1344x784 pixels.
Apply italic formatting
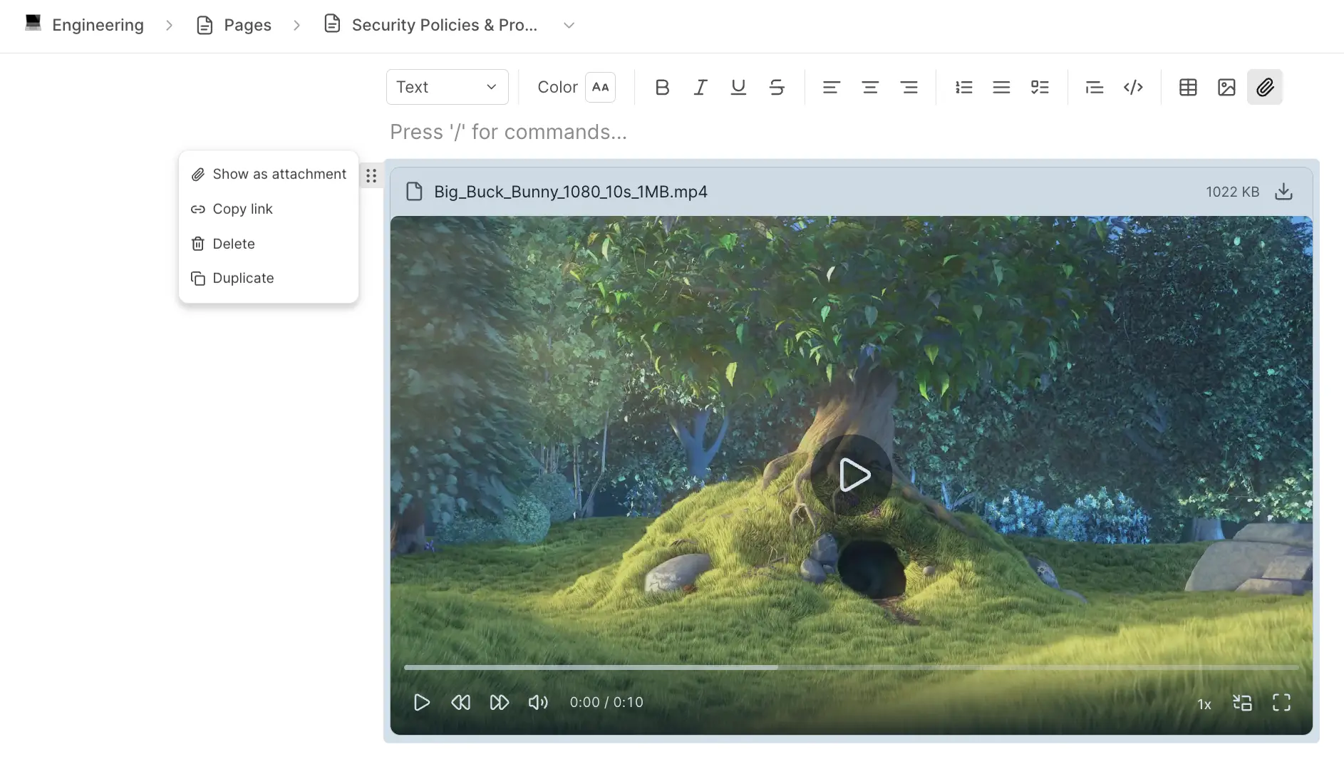pyautogui.click(x=701, y=87)
